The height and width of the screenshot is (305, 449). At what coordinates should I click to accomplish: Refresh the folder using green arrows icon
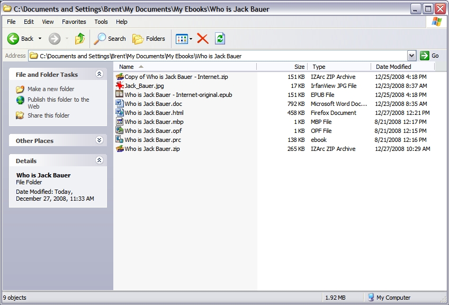pyautogui.click(x=220, y=39)
